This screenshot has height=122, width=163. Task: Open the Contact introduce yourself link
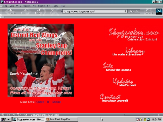click(x=114, y=98)
